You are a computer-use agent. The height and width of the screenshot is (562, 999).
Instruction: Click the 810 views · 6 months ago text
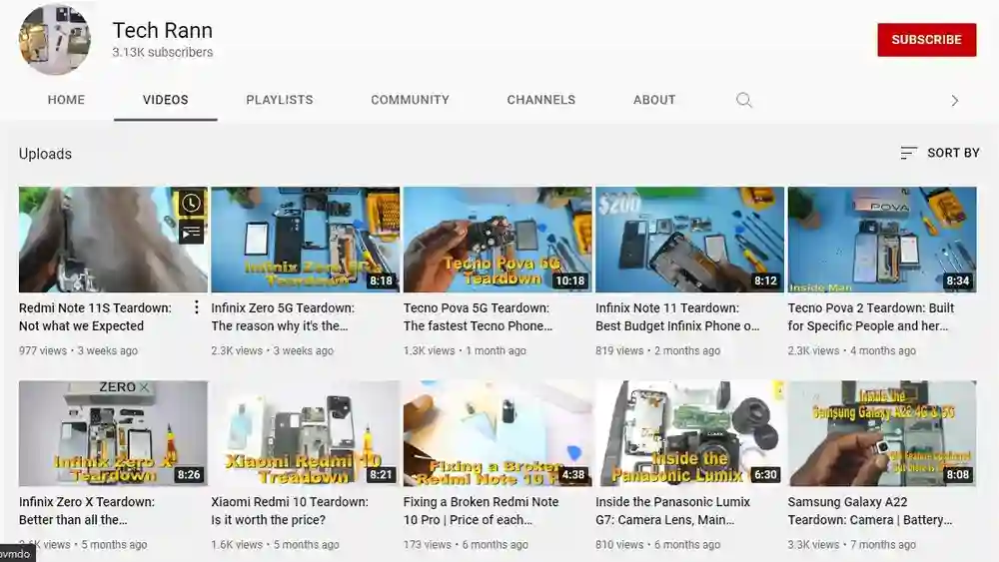pyautogui.click(x=658, y=545)
